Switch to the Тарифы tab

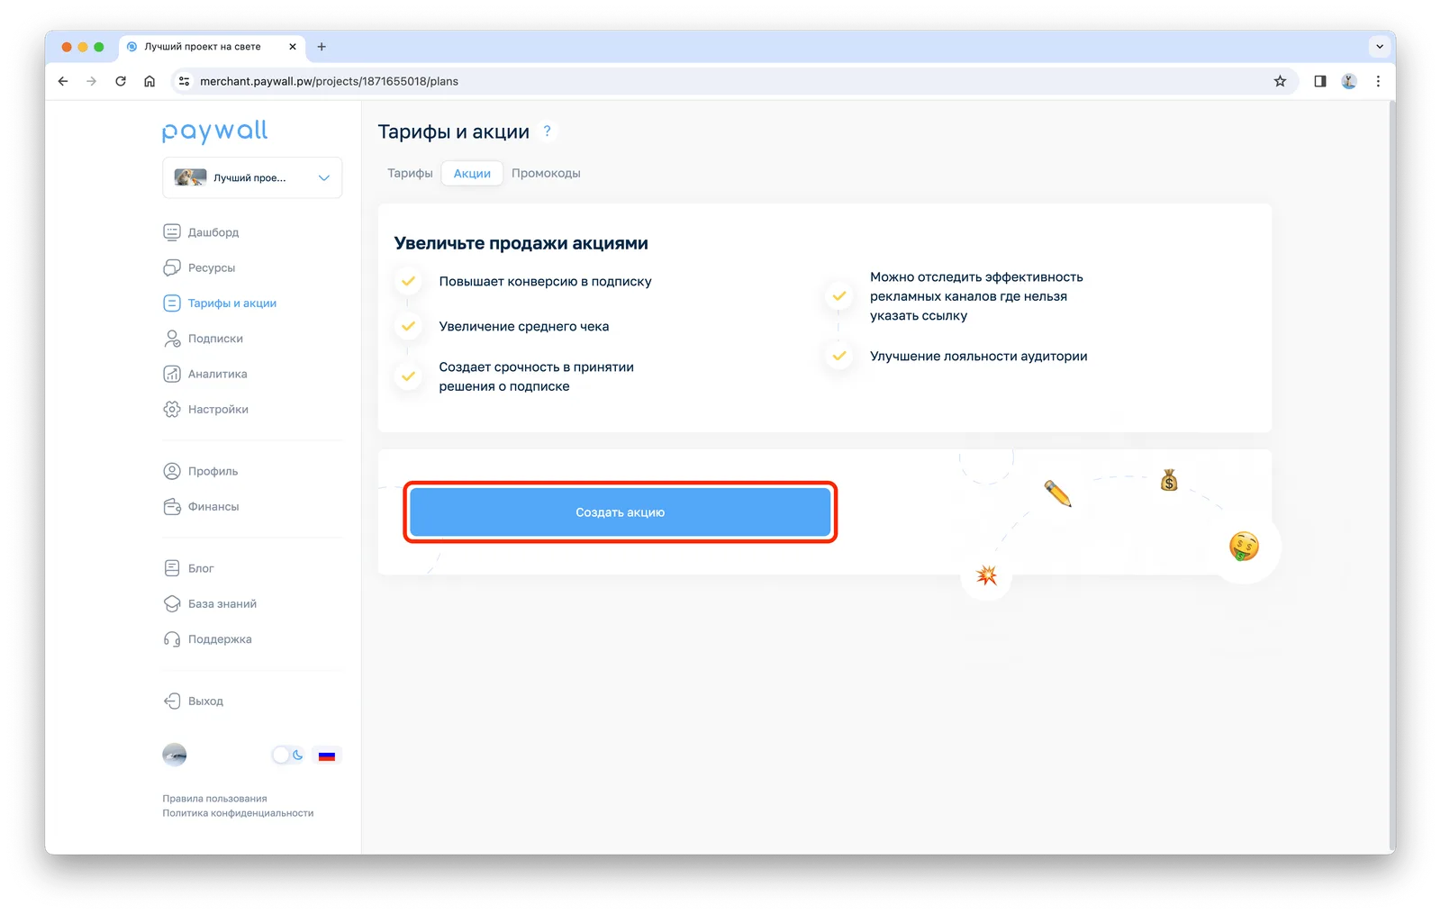[410, 173]
